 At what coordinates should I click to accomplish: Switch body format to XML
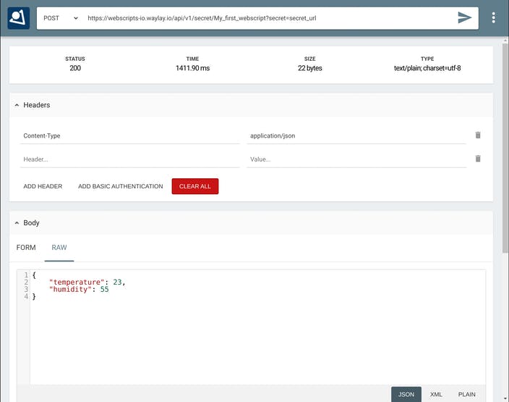[x=436, y=394]
